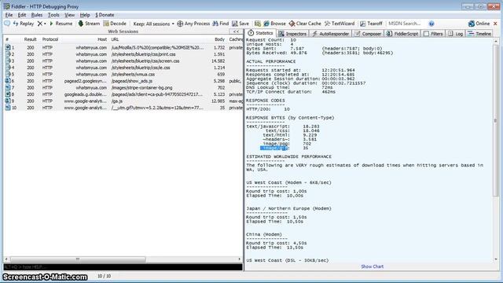Click the QuickExec command box
Image resolution: width=503 pixels, height=283 pixels.
pos(123,267)
